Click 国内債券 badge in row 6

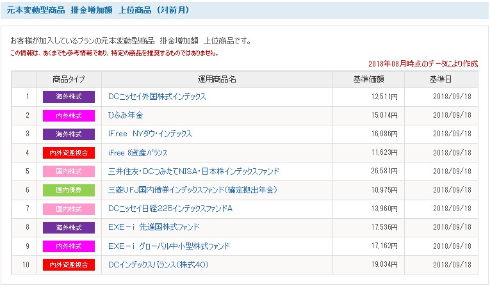click(69, 190)
